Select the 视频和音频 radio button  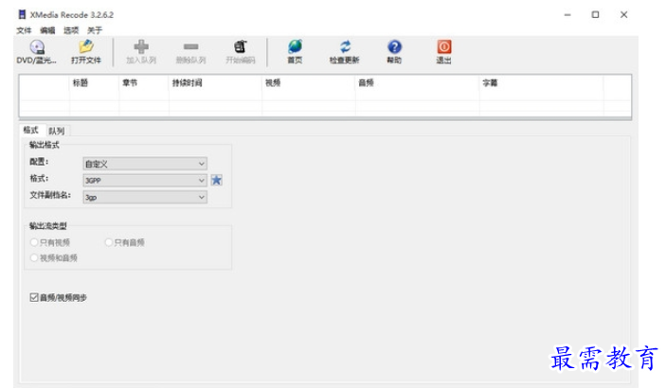point(34,257)
